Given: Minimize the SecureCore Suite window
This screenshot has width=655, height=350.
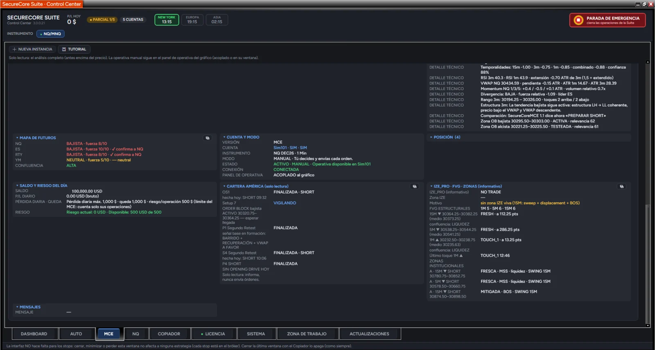Looking at the screenshot, I should (638, 4).
